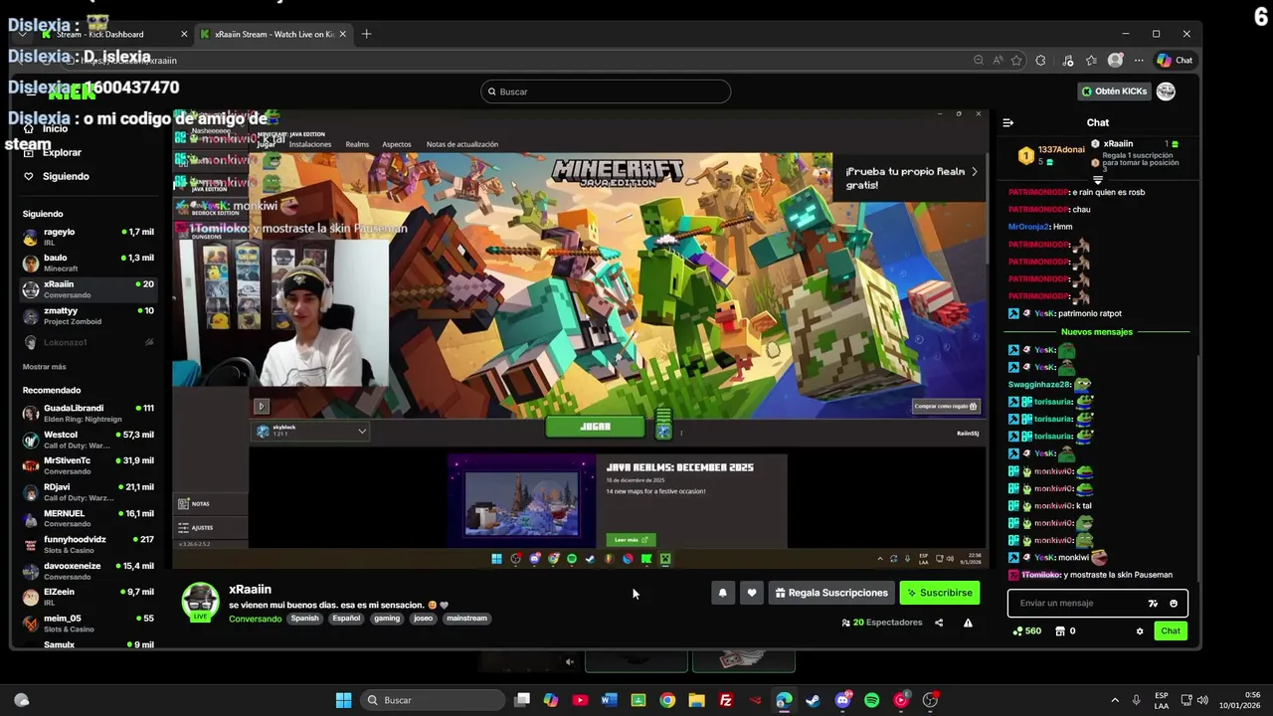Viewport: 1273px width, 716px height.
Task: Click the Obtén KICKs button
Action: pyautogui.click(x=1115, y=91)
